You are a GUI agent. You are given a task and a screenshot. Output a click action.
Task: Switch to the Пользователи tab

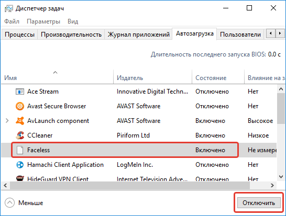(240, 34)
